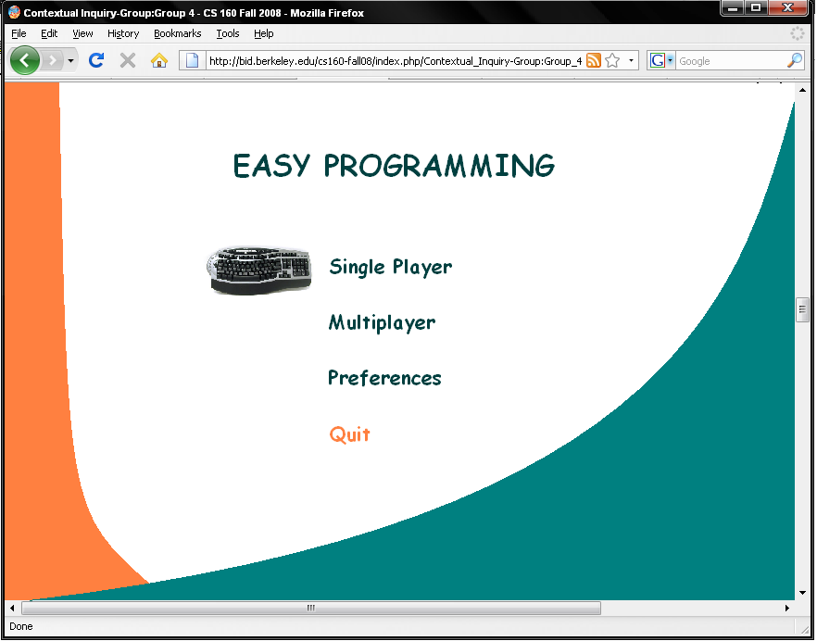Screen dimensions: 817x641
Task: Open the Edit menu
Action: (x=49, y=33)
